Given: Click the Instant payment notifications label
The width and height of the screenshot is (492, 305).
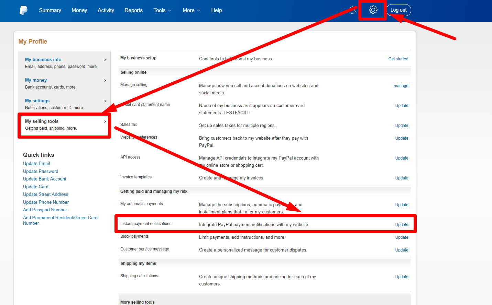Looking at the screenshot, I should pos(146,224).
